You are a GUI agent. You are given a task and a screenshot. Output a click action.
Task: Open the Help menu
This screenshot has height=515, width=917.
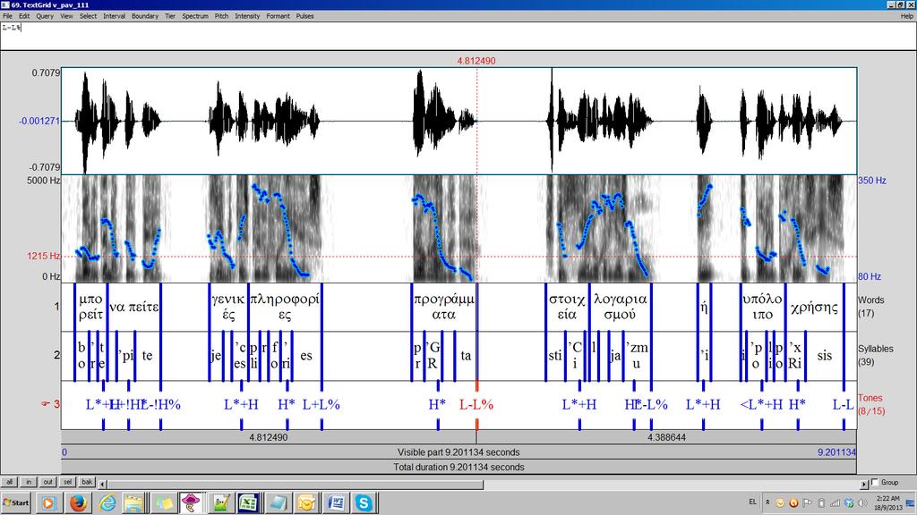point(906,16)
